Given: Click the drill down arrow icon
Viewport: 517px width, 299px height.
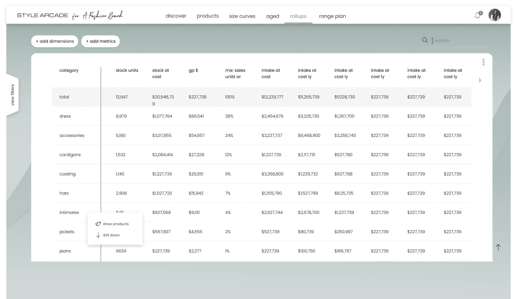Looking at the screenshot, I should click(x=98, y=235).
